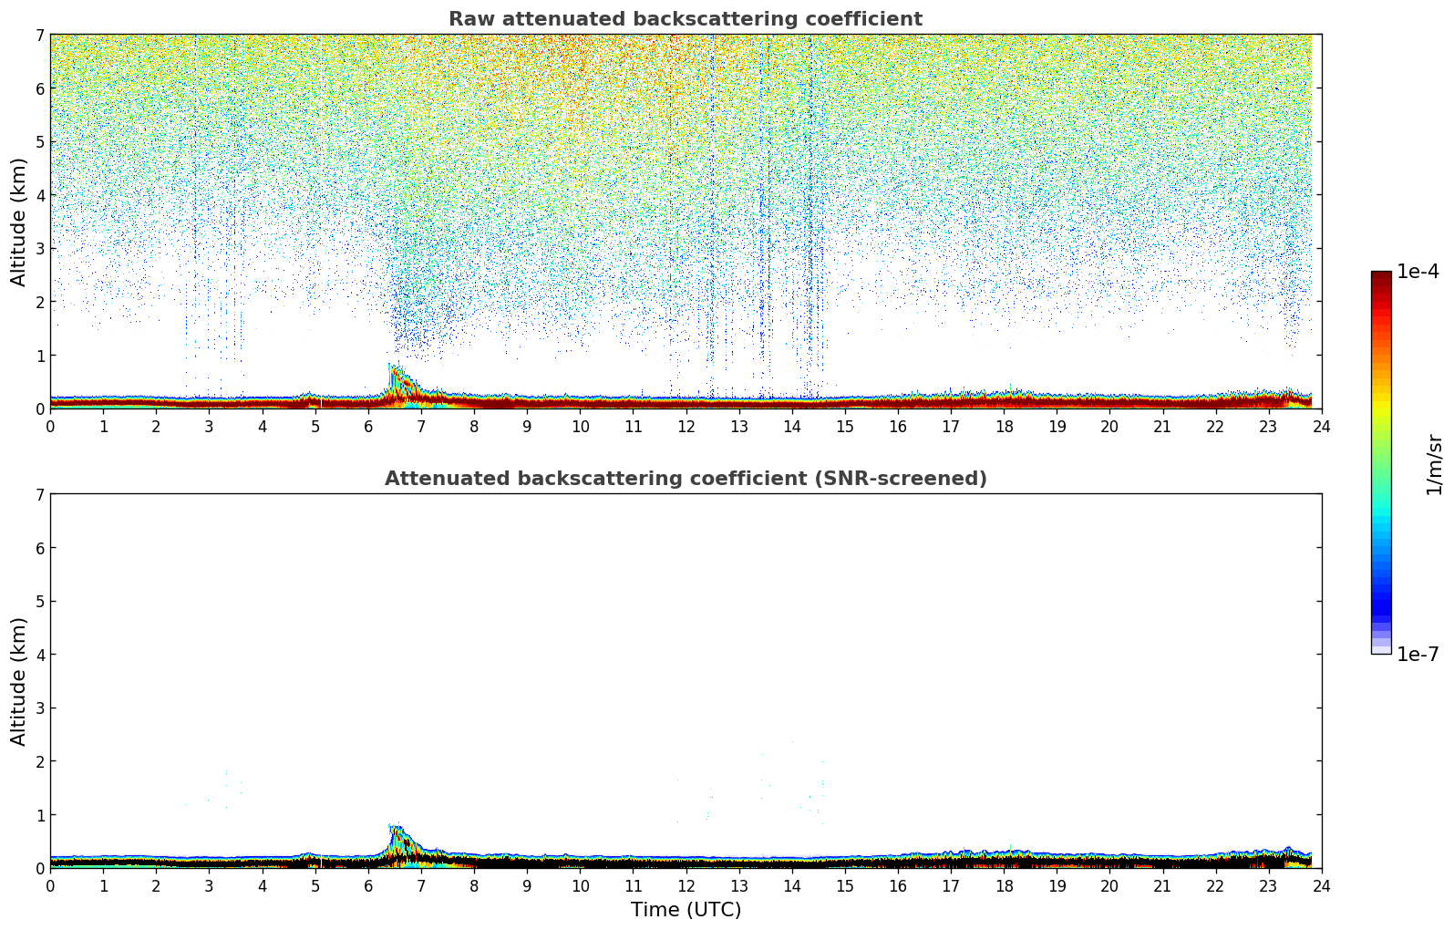Click the colorbar's "1e-7" minimum label
Screen dimensions: 1454x930
pos(1418,655)
